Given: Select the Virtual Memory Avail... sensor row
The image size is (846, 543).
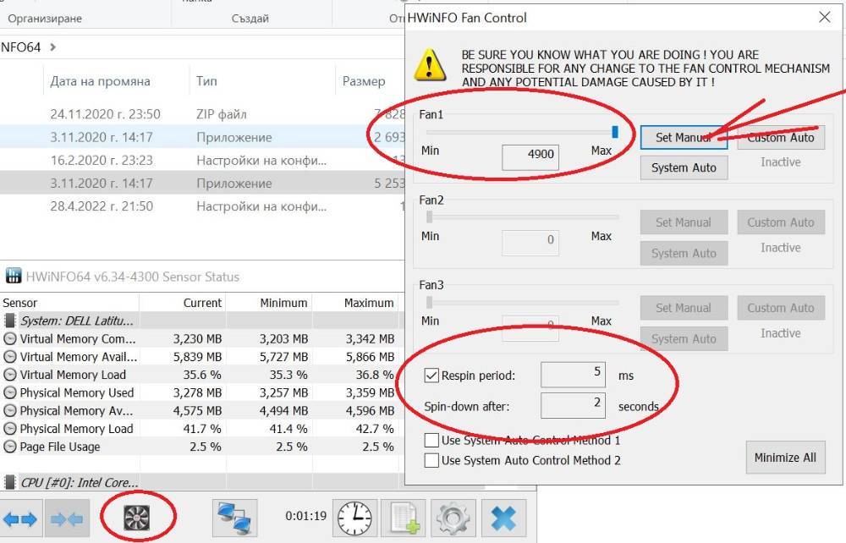Looking at the screenshot, I should tap(200, 356).
